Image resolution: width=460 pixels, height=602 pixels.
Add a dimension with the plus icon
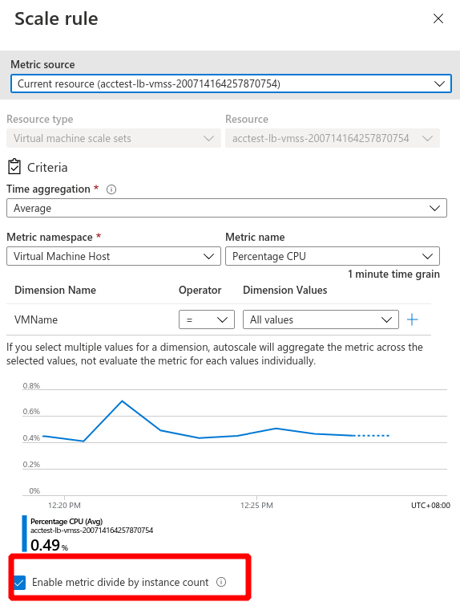[413, 319]
